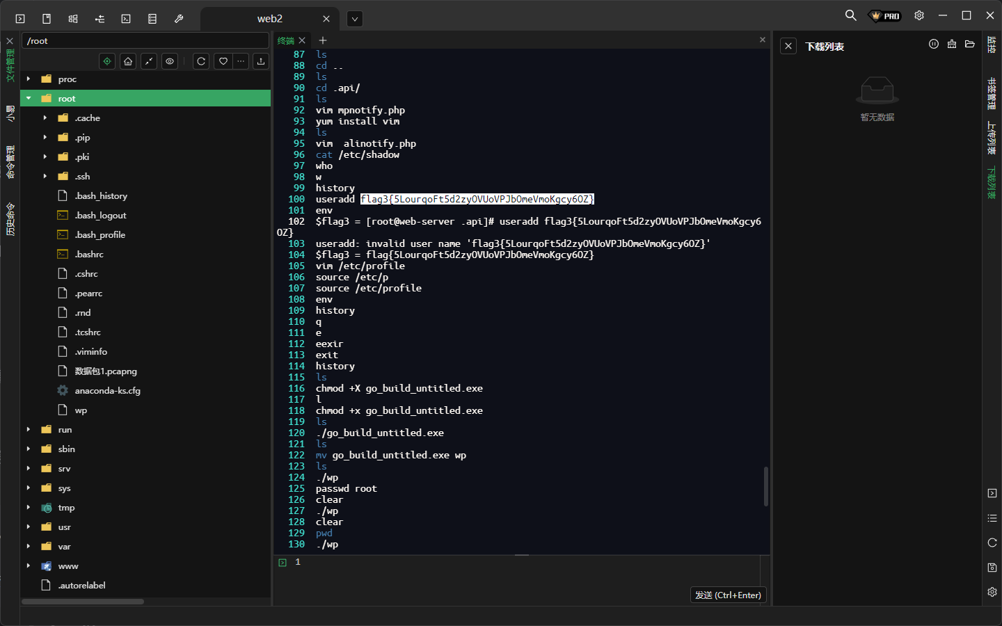This screenshot has height=626, width=1002.
Task: Click the 发送 (Ctrl+Enter) send button
Action: (728, 595)
